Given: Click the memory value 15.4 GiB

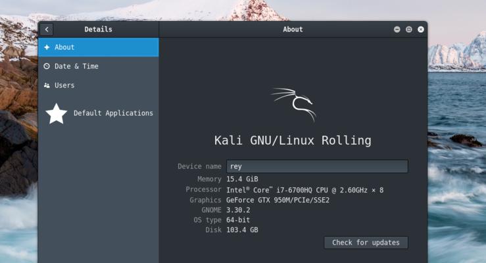Looking at the screenshot, I should (242, 179).
